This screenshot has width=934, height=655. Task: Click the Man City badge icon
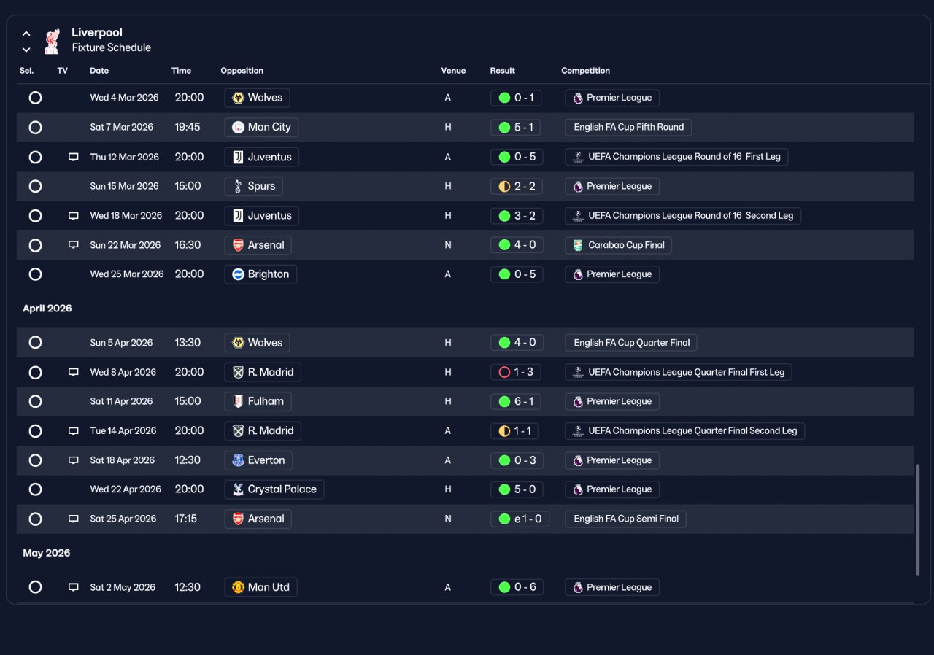238,128
